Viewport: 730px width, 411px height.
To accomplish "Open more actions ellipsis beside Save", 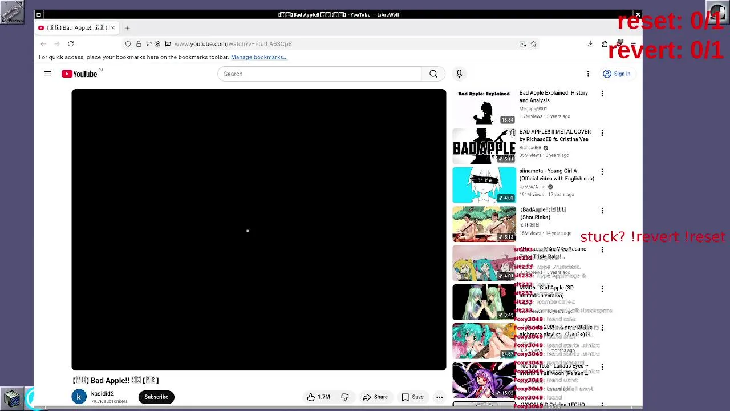I will click(439, 397).
